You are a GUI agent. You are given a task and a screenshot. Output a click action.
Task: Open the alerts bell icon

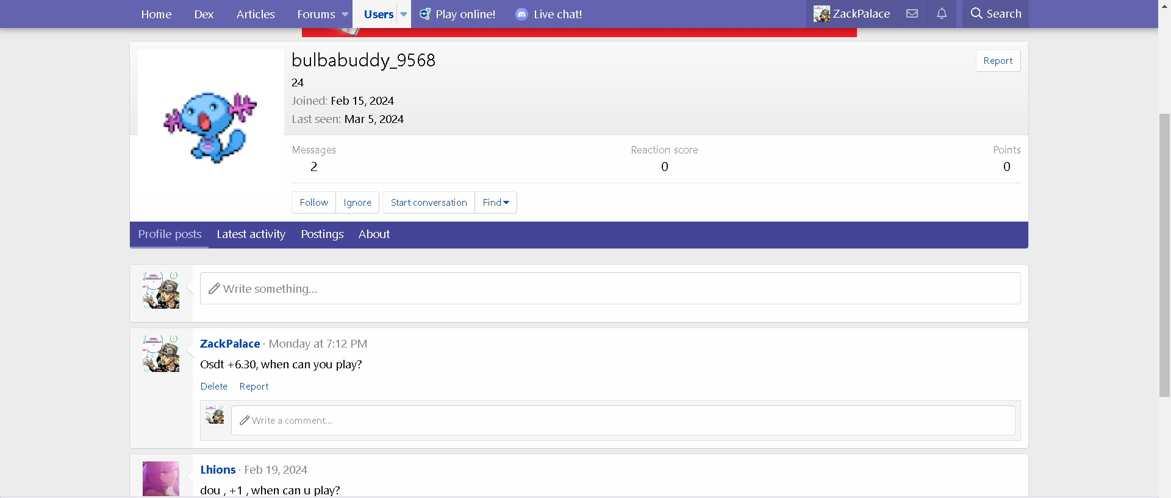942,13
